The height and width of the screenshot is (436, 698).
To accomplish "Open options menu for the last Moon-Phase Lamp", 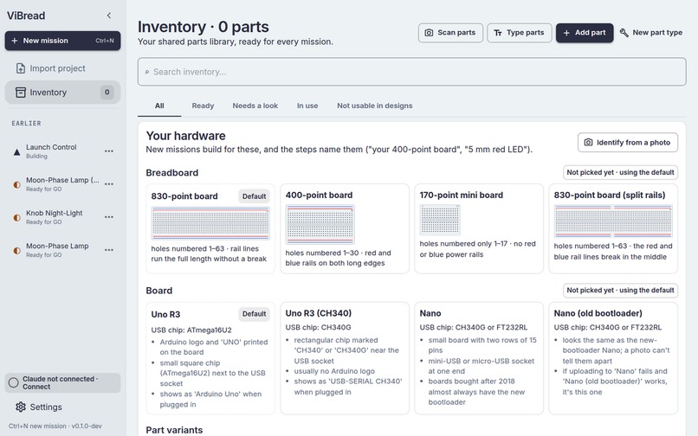I will click(109, 250).
